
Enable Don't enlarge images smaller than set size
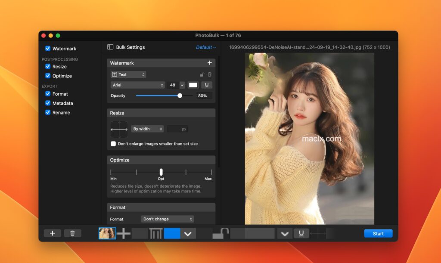point(113,143)
